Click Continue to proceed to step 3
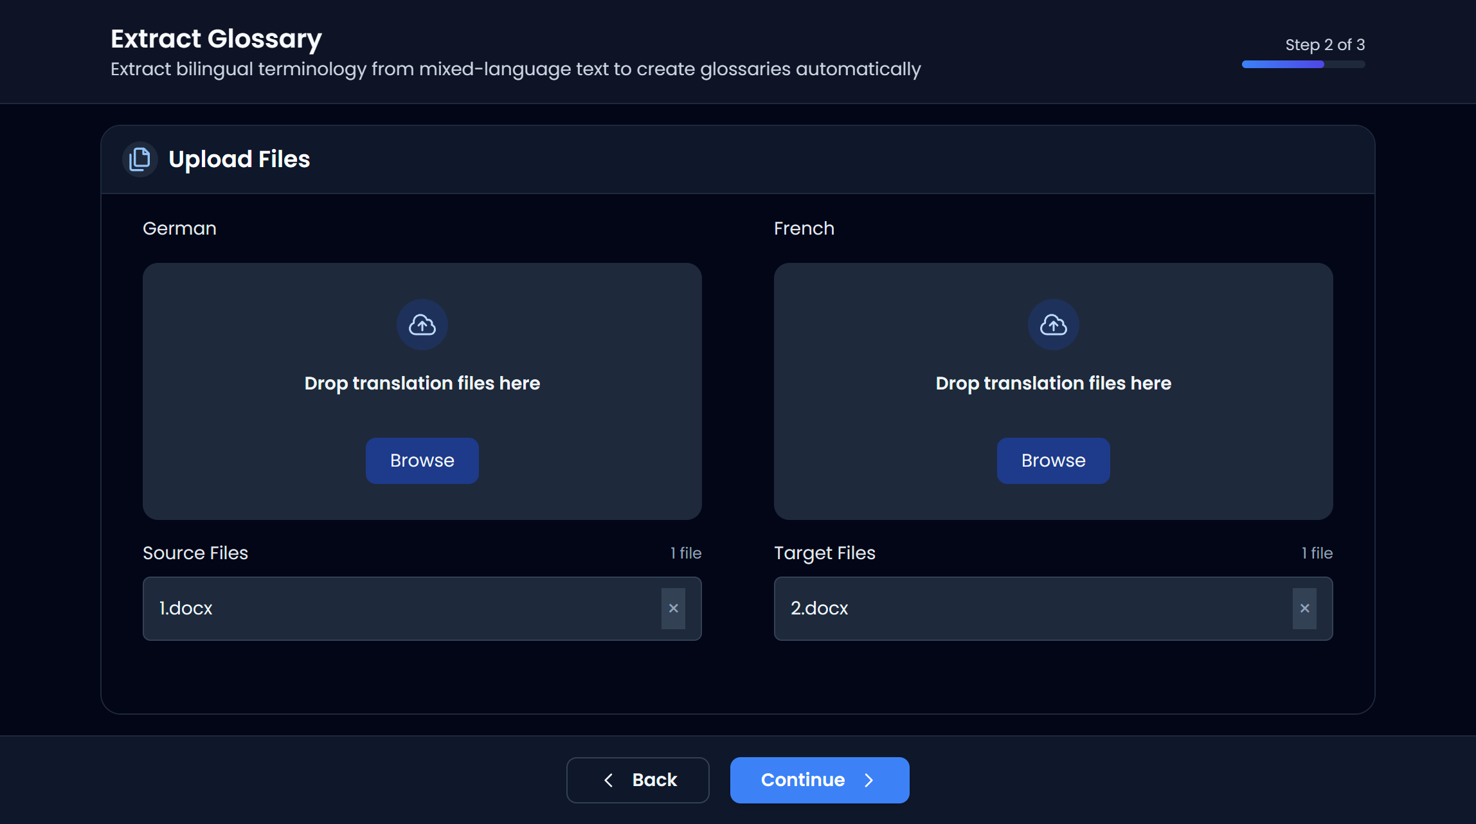This screenshot has height=824, width=1476. (x=820, y=780)
